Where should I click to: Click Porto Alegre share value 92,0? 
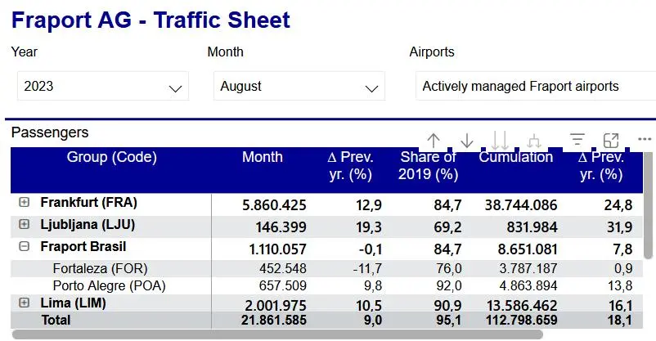pos(448,285)
